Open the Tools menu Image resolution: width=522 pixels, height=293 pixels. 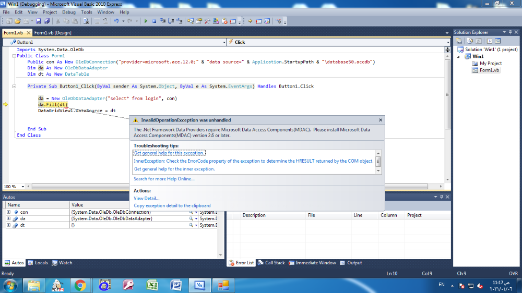coord(87,12)
